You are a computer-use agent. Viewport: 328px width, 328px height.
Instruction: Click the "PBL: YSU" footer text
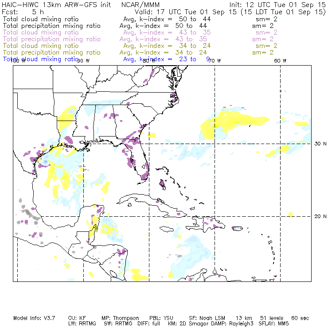pyautogui.click(x=161, y=318)
